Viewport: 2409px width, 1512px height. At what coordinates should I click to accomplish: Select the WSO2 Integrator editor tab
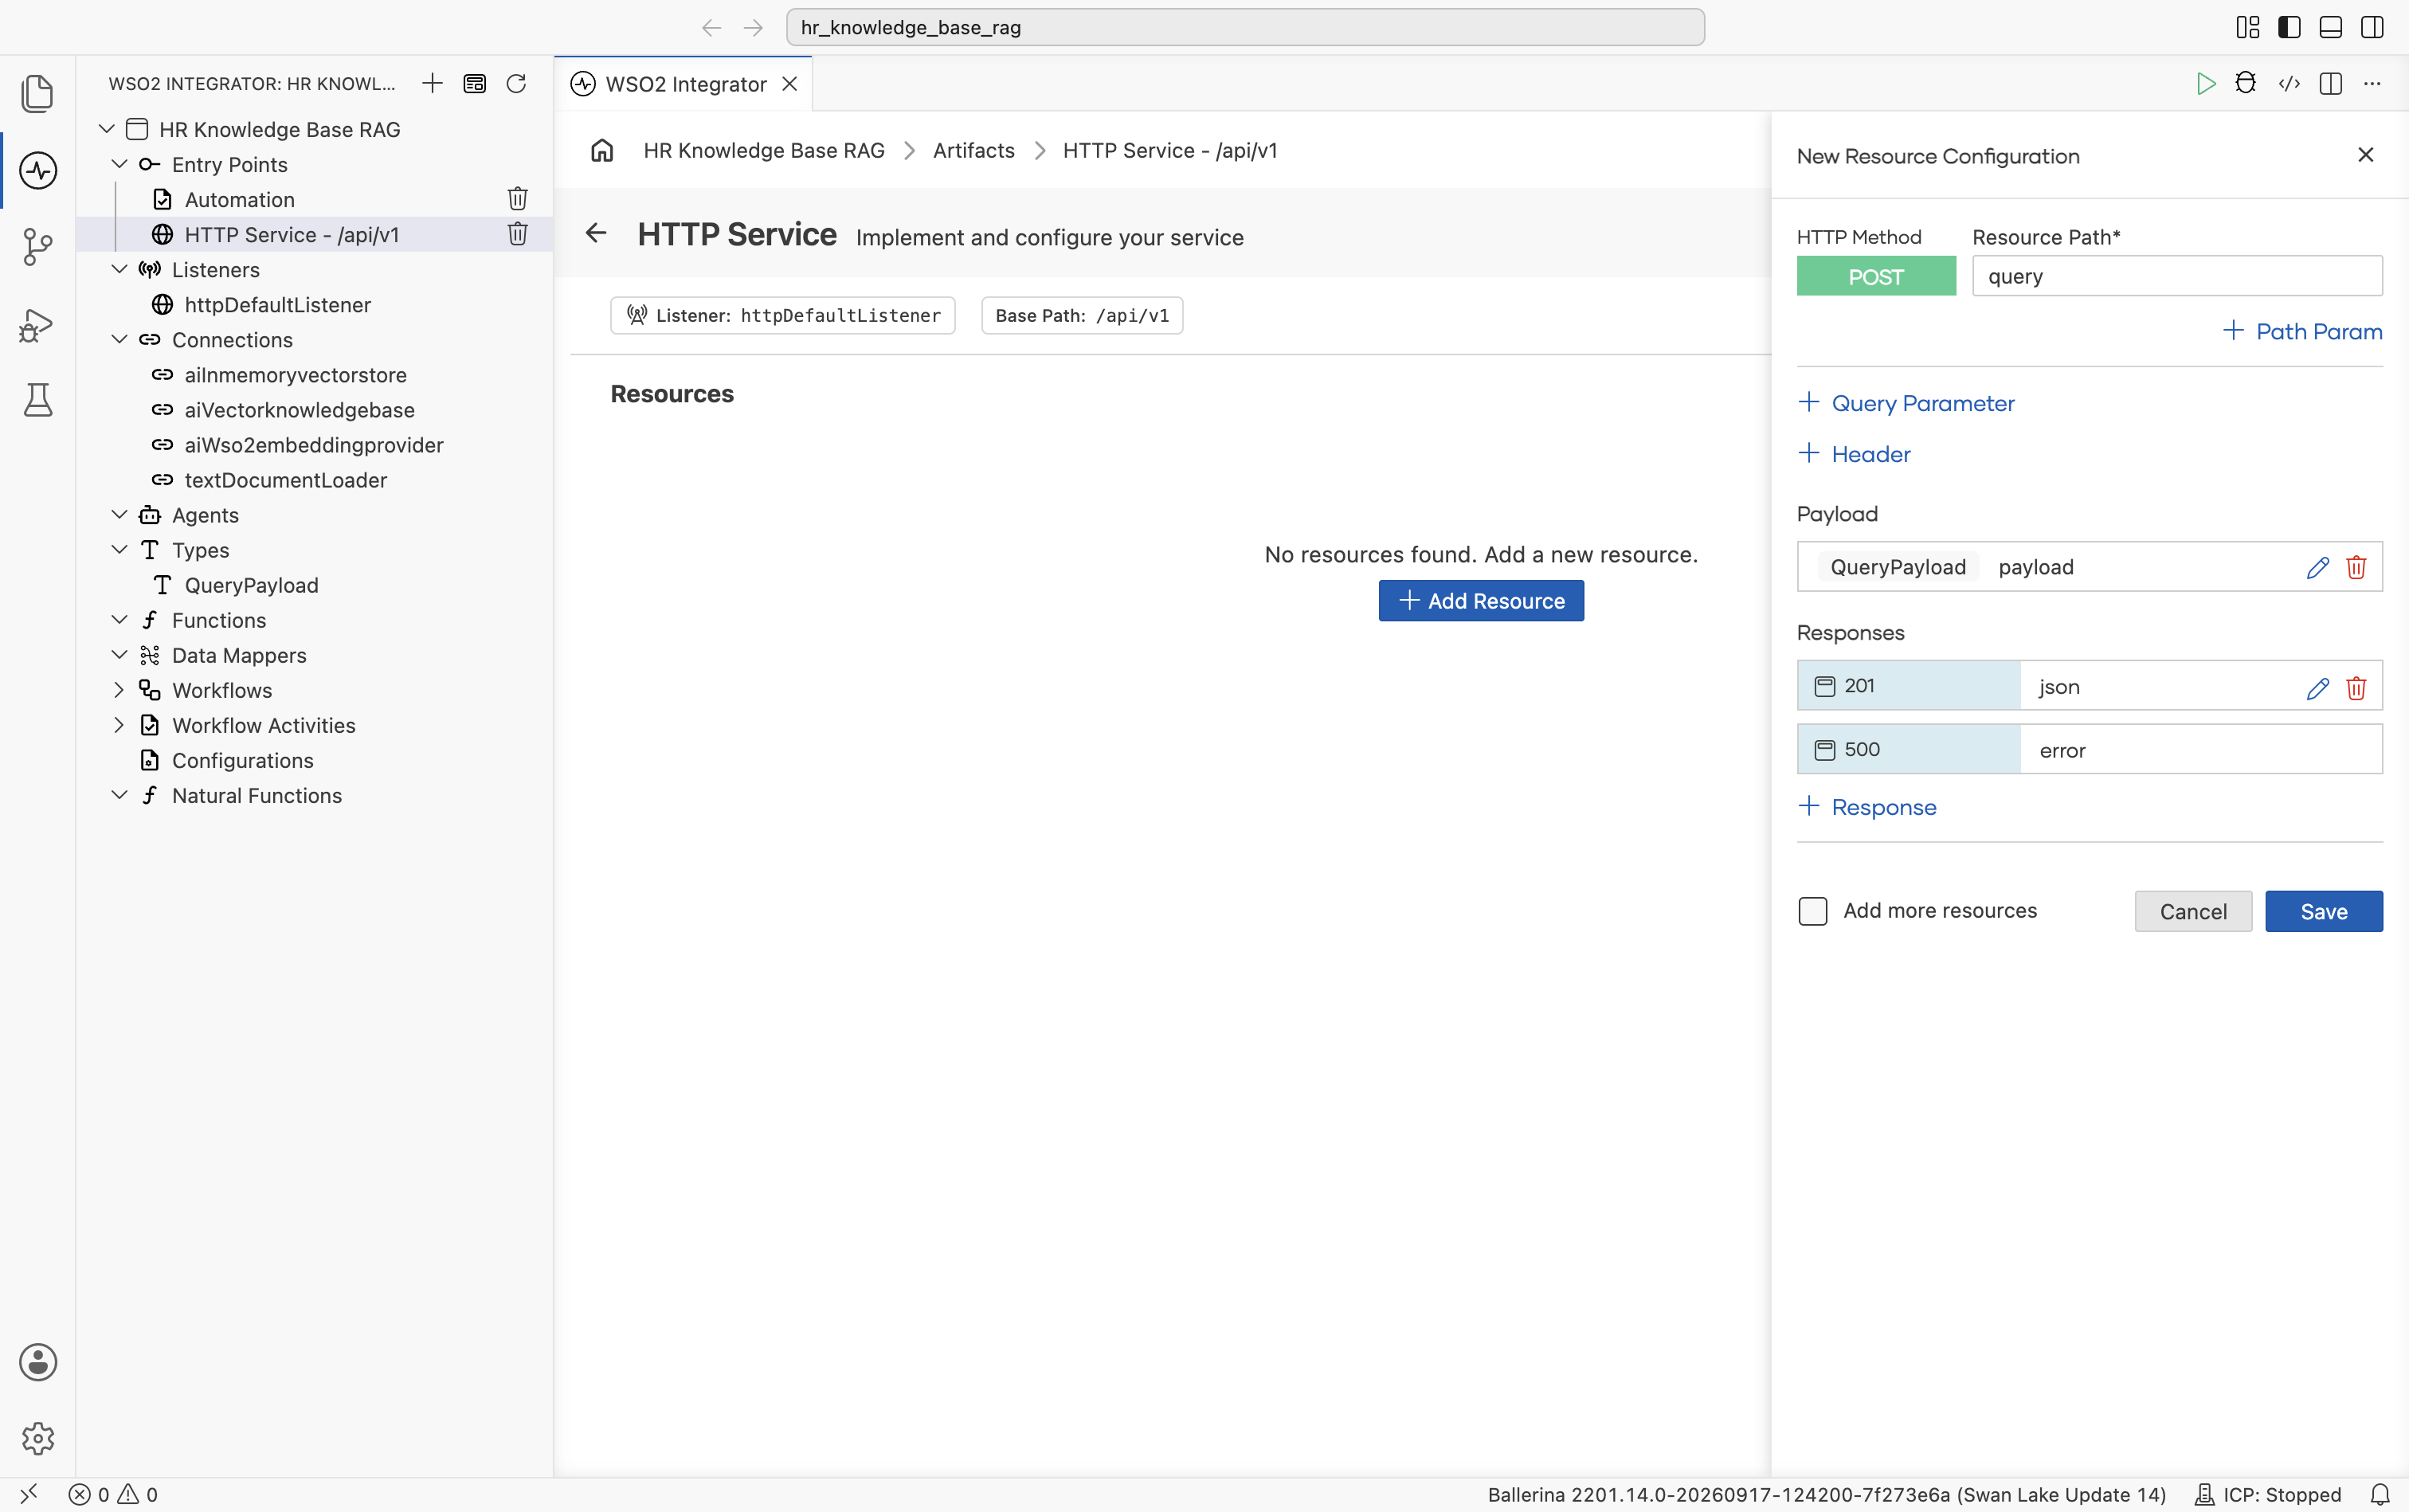point(684,84)
